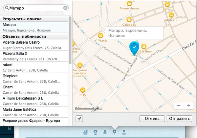The image size is (197, 138).
Task: Choose Pizzeria Italia 2 from nearby places
Action: point(34,56)
